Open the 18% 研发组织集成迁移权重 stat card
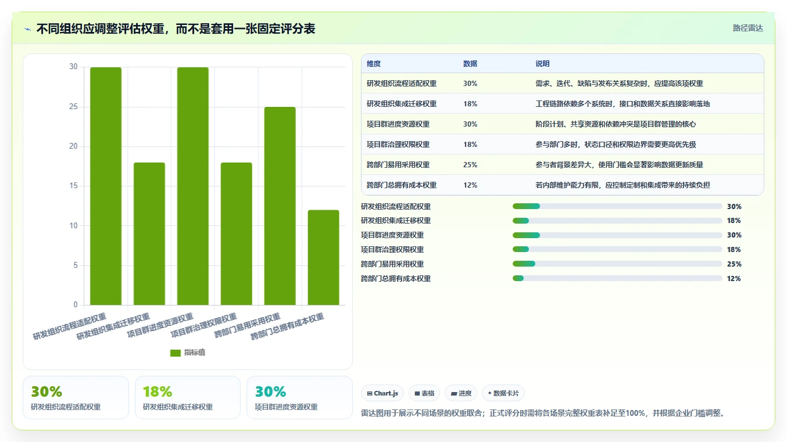787x442 pixels. click(x=188, y=397)
